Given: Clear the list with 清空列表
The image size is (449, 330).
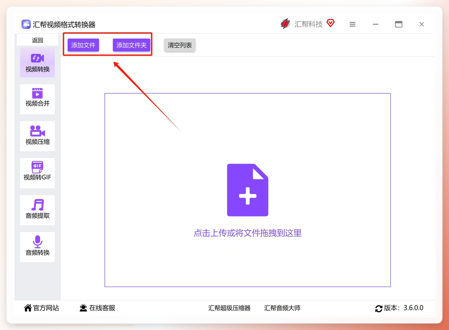Looking at the screenshot, I should pyautogui.click(x=180, y=45).
